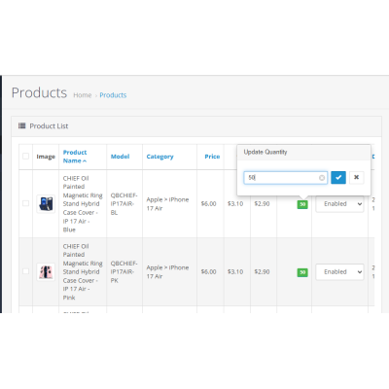Check the box for the IP 17 Air Pink product
This screenshot has height=389, width=389.
tap(25, 271)
